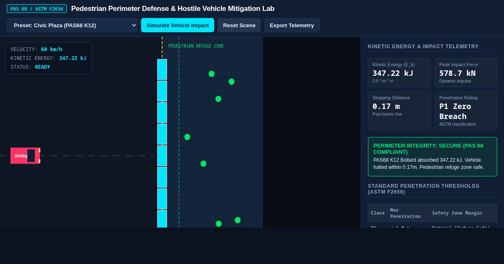This screenshot has width=504, height=264.
Task: Click the P1 Zero Breach rating
Action: coord(455,111)
